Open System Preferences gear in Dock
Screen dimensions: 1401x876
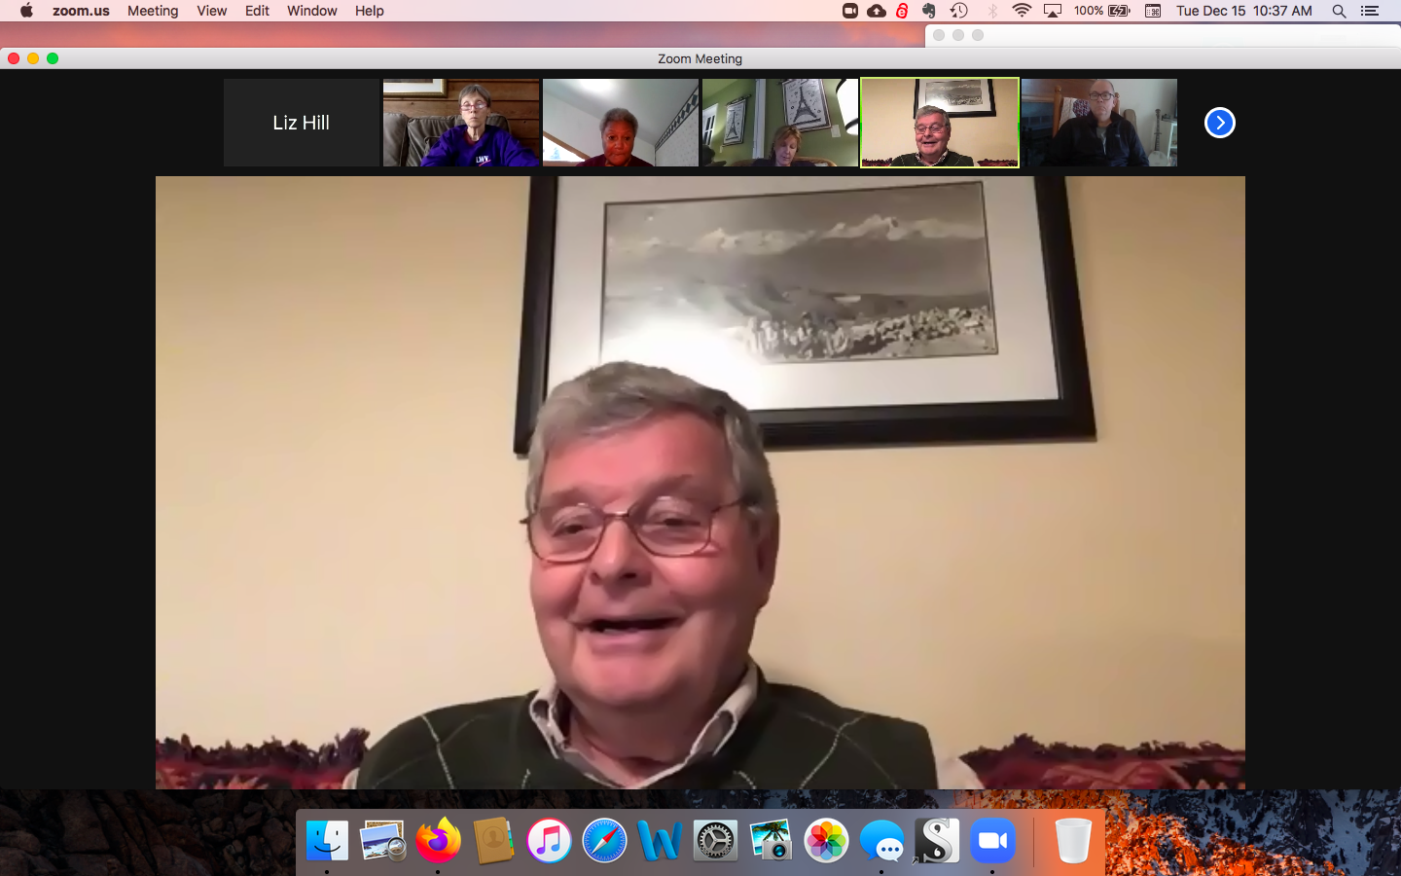(x=715, y=840)
